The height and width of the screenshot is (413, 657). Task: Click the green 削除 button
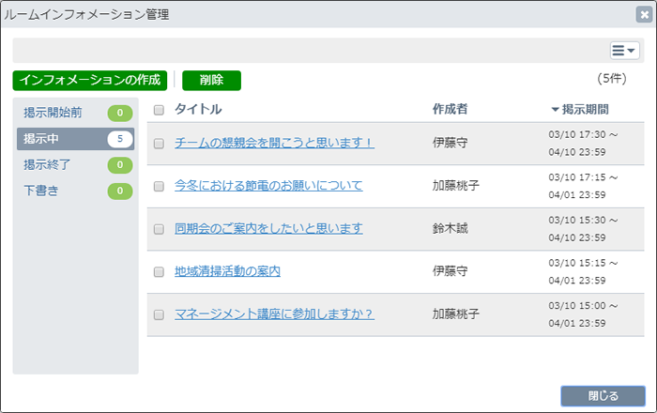(211, 80)
